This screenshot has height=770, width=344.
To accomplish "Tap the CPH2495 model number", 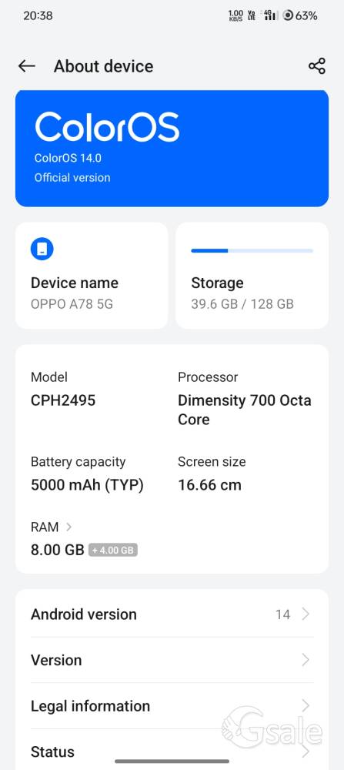I will pyautogui.click(x=63, y=400).
